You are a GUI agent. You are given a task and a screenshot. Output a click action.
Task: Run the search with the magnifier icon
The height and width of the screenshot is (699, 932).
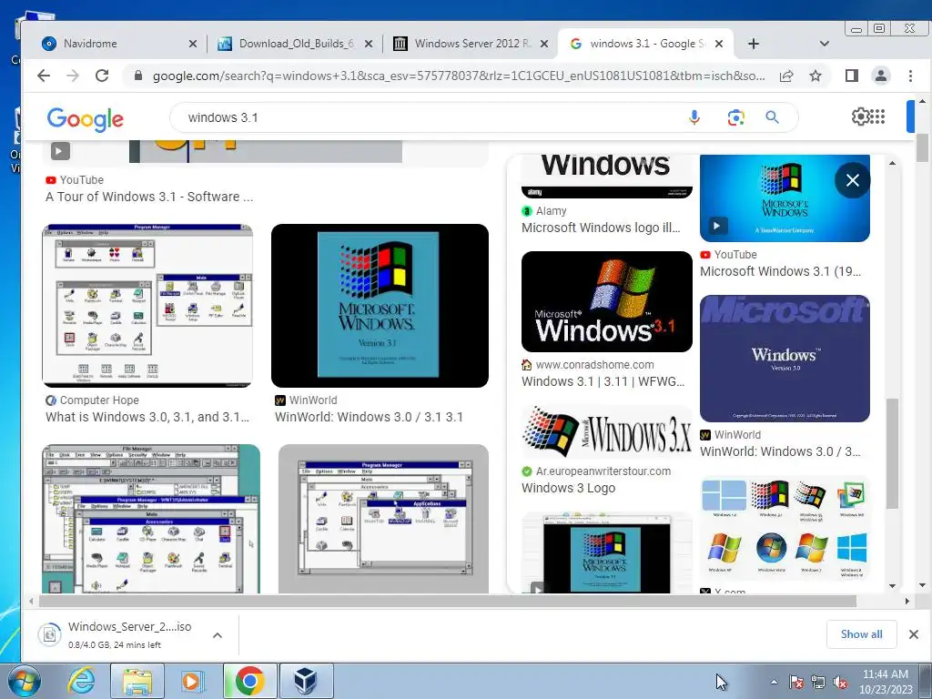tap(772, 117)
